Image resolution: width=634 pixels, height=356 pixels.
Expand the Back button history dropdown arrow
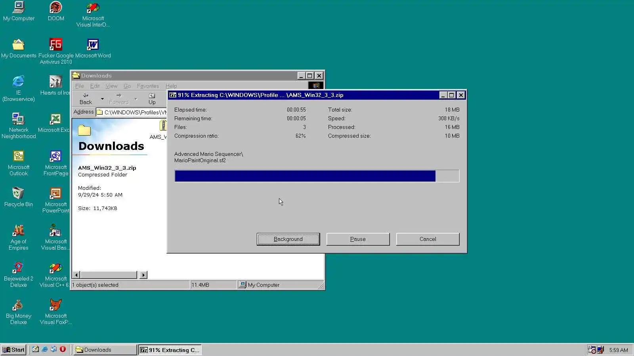pyautogui.click(x=102, y=98)
